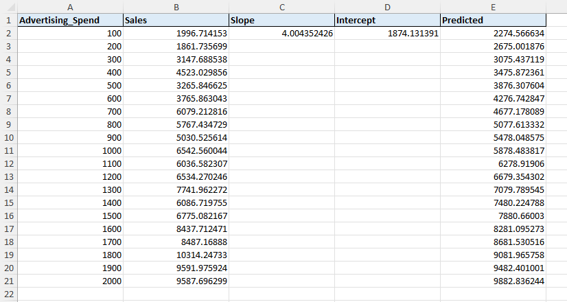
Task: Select predicted cell 5478.048575
Action: click(x=494, y=137)
